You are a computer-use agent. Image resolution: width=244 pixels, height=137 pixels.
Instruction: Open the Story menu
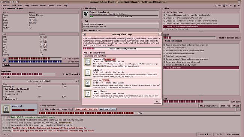coord(27,6)
